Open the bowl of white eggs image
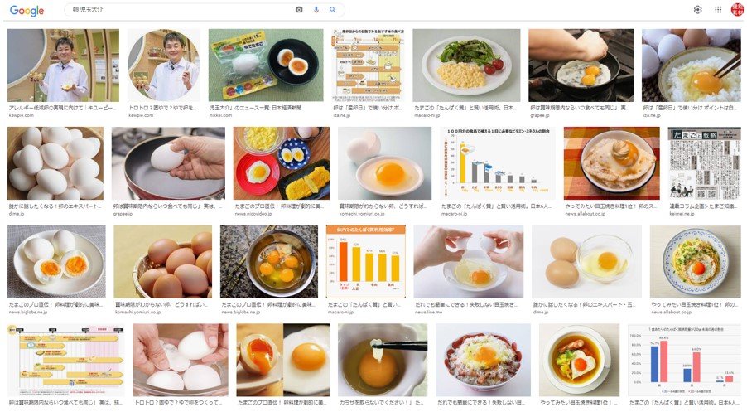This screenshot has width=747, height=412. [x=55, y=163]
